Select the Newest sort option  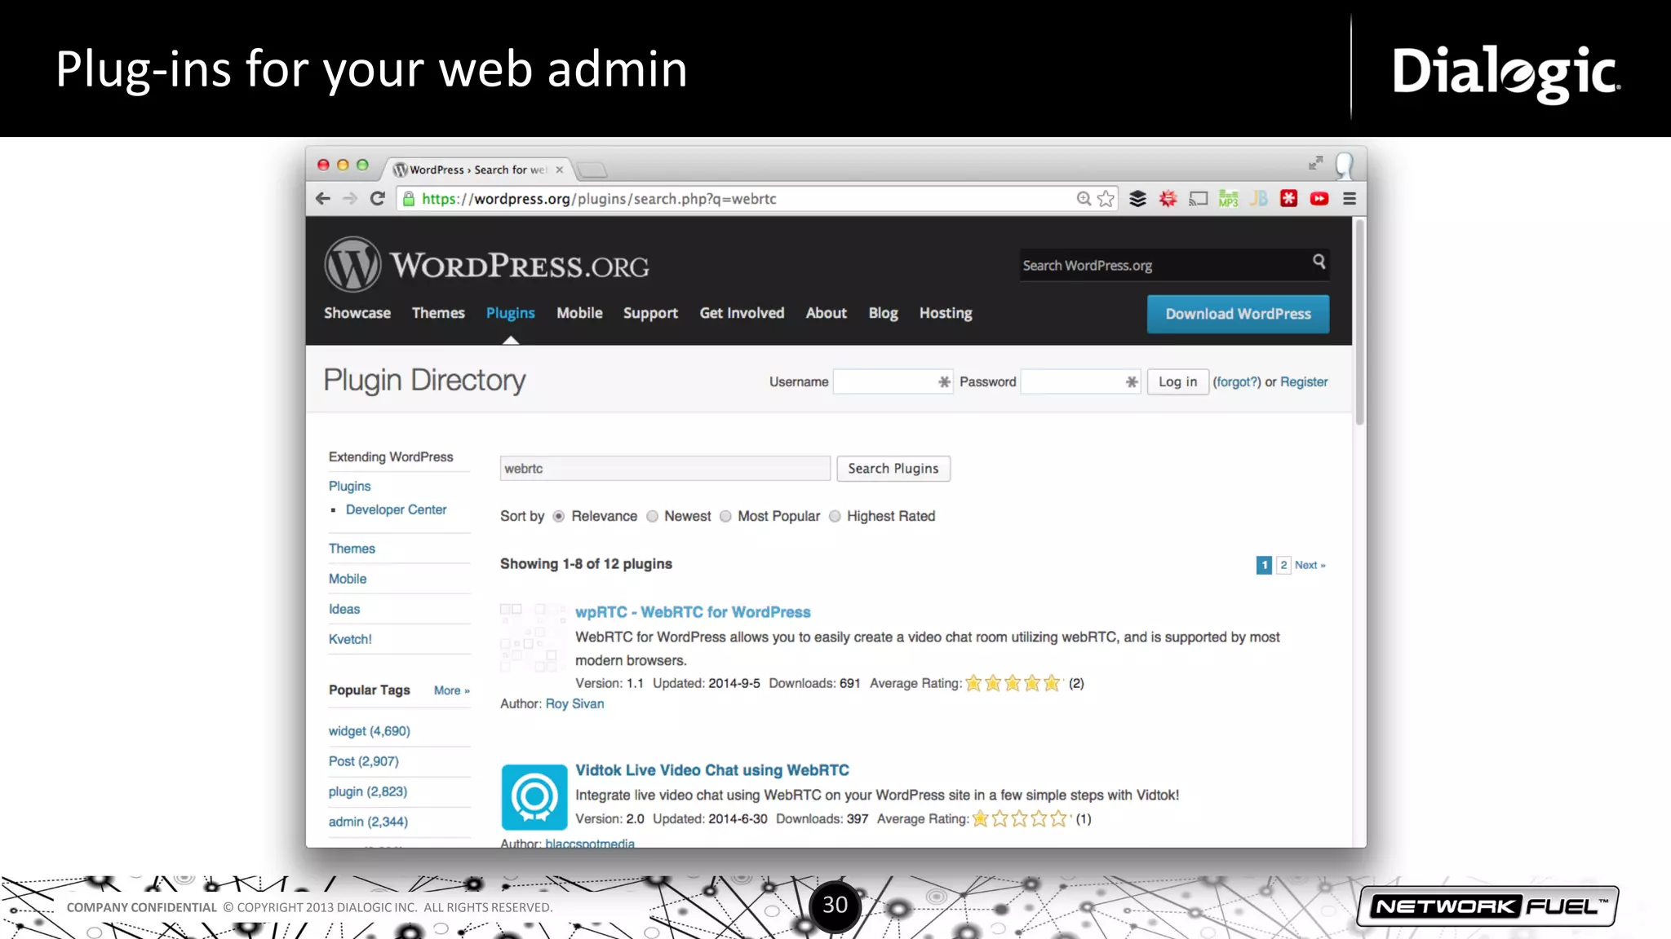coord(653,517)
